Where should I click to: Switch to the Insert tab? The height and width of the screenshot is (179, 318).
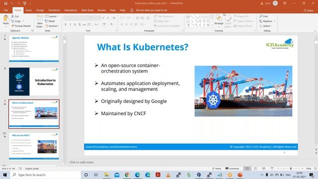pyautogui.click(x=29, y=10)
